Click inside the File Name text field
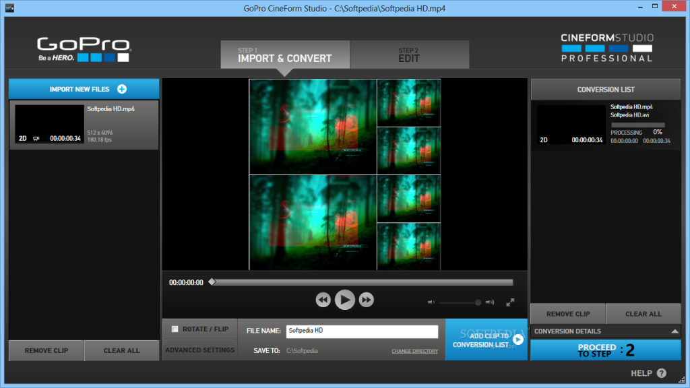The width and height of the screenshot is (690, 388). 362,331
